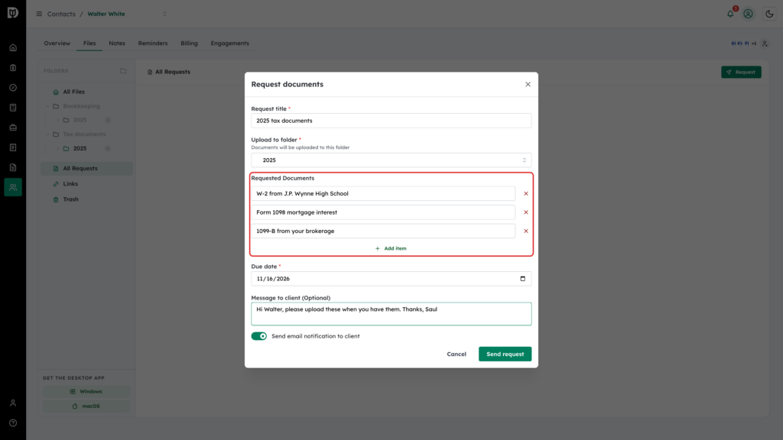
Task: Collapse the Bookkeeping folder chevron
Action: pos(48,106)
